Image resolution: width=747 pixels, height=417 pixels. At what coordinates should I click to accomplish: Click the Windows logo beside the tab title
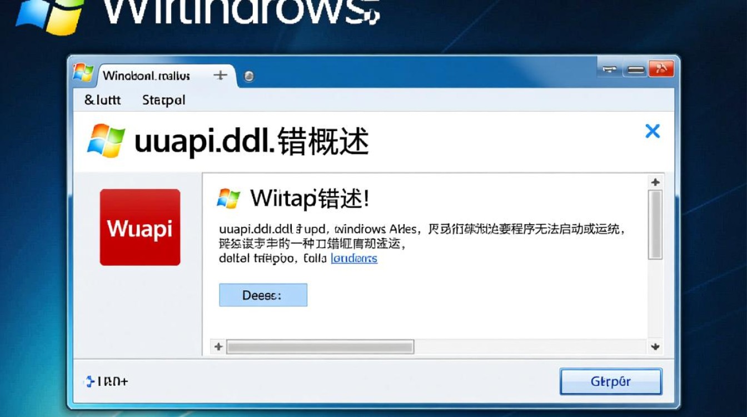[x=83, y=73]
